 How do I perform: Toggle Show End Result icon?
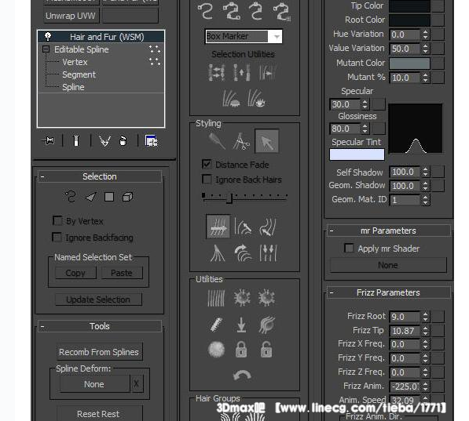76,140
